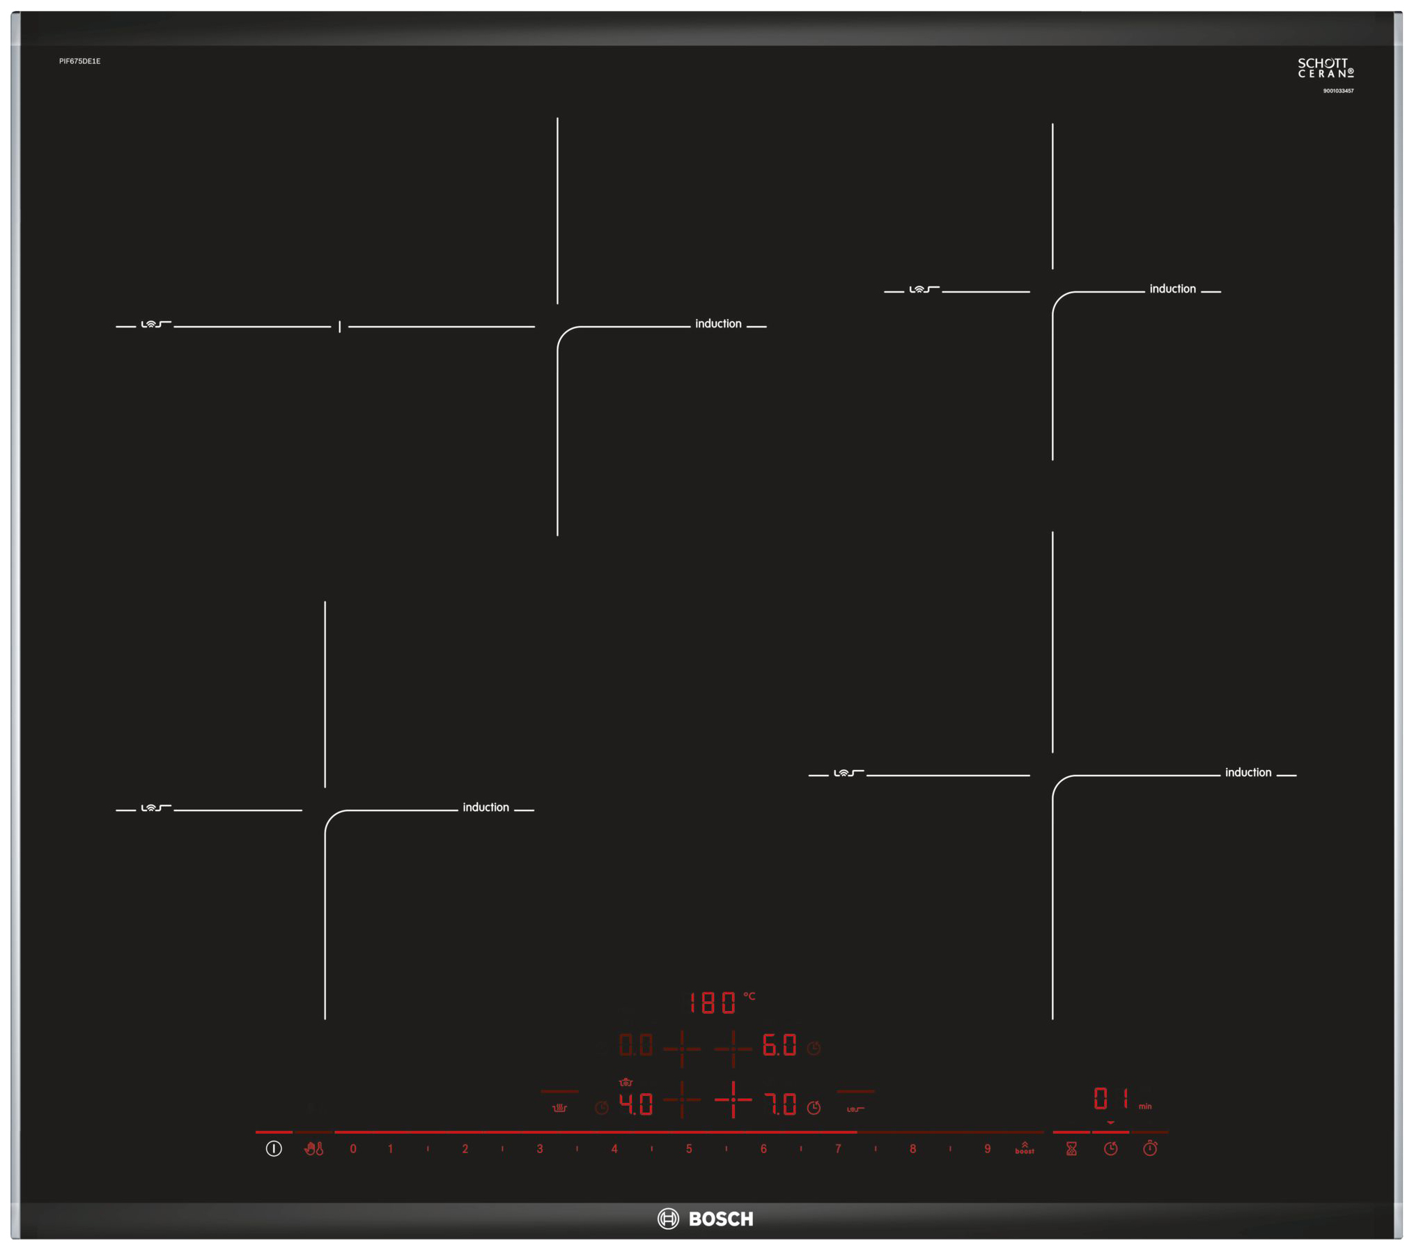Viewport: 1414px width, 1250px height.
Task: Tap the pan sensor symbol on front-right zone
Action: click(x=848, y=773)
